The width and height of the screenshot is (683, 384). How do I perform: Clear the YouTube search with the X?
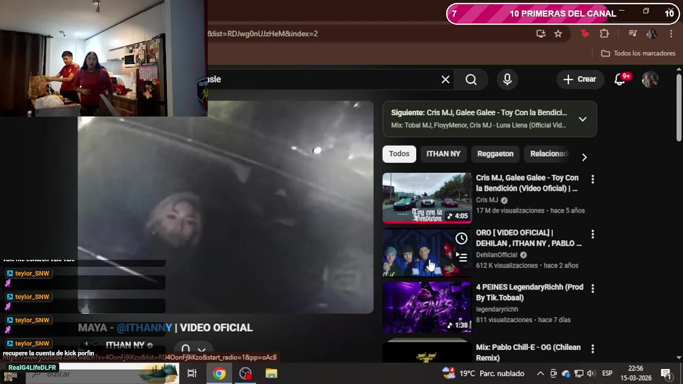pos(446,79)
